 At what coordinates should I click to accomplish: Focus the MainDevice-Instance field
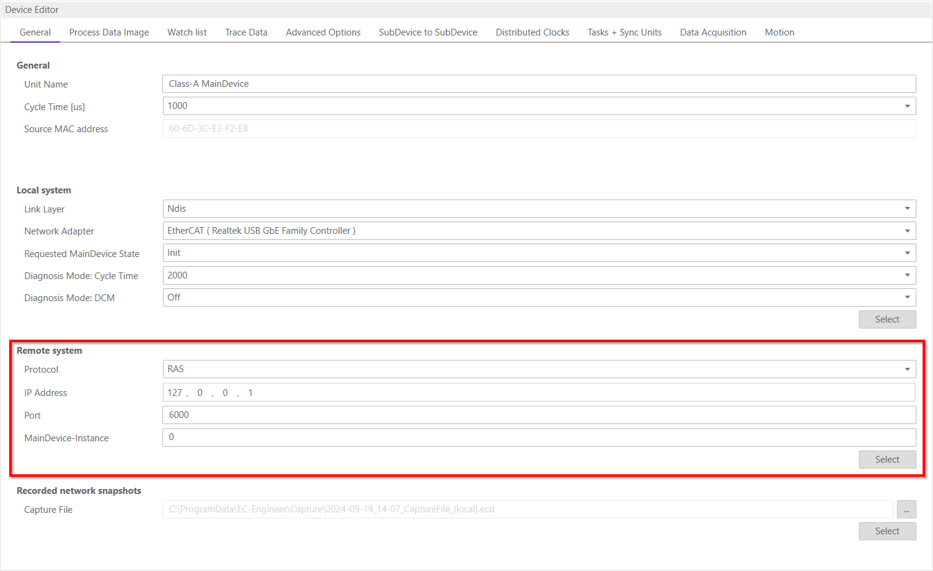pos(539,437)
